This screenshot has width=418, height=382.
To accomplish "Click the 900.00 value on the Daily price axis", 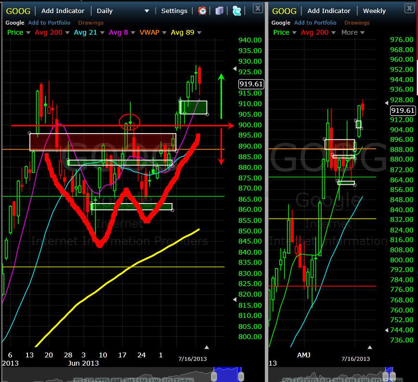I will coord(250,125).
